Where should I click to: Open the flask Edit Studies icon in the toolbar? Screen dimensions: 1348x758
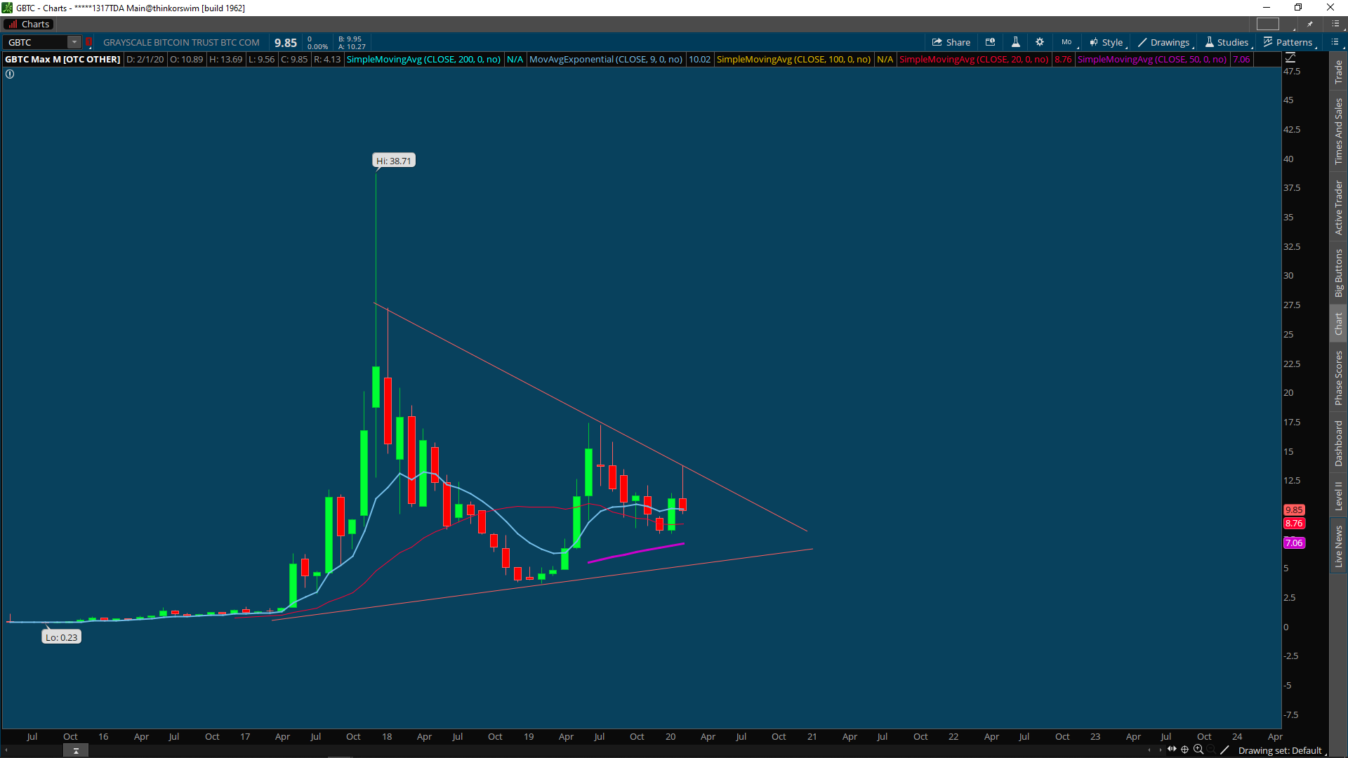pyautogui.click(x=1015, y=42)
